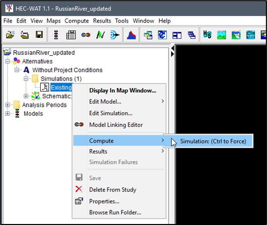
Task: Collapse the Without Project Conditions node
Action: [x=17, y=70]
